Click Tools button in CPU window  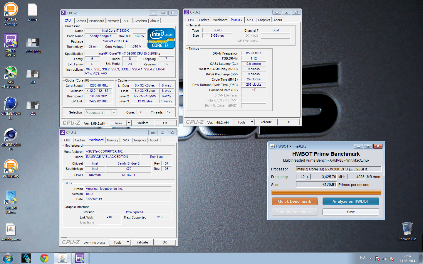tap(118, 123)
